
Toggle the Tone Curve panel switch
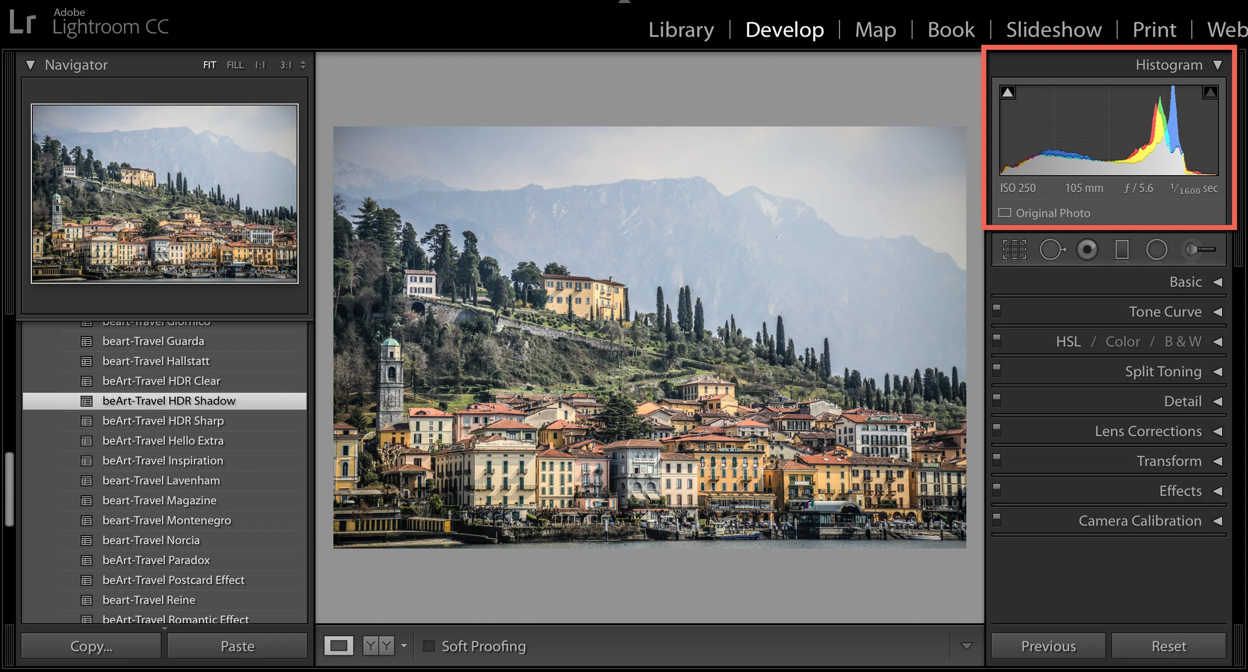[996, 311]
